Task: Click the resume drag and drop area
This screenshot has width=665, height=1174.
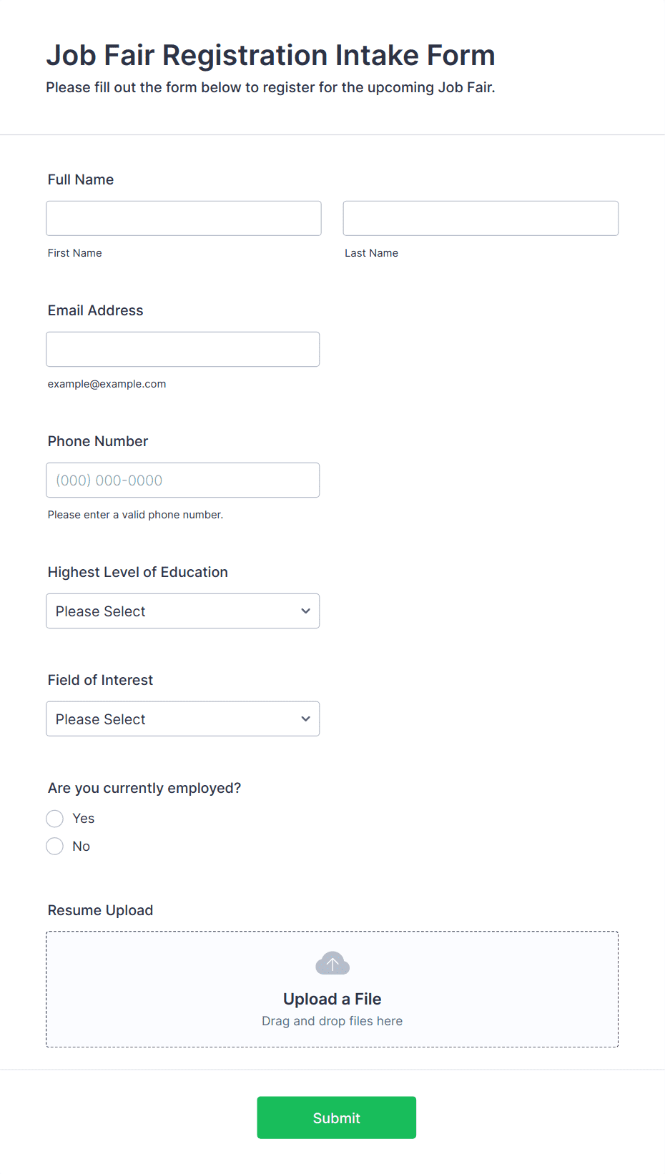Action: click(332, 990)
